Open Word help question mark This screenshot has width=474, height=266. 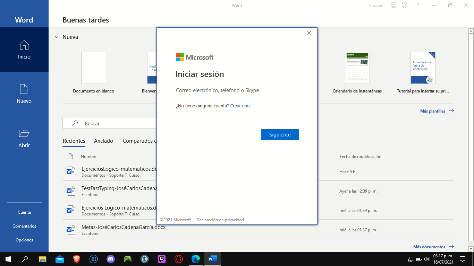[x=418, y=5]
